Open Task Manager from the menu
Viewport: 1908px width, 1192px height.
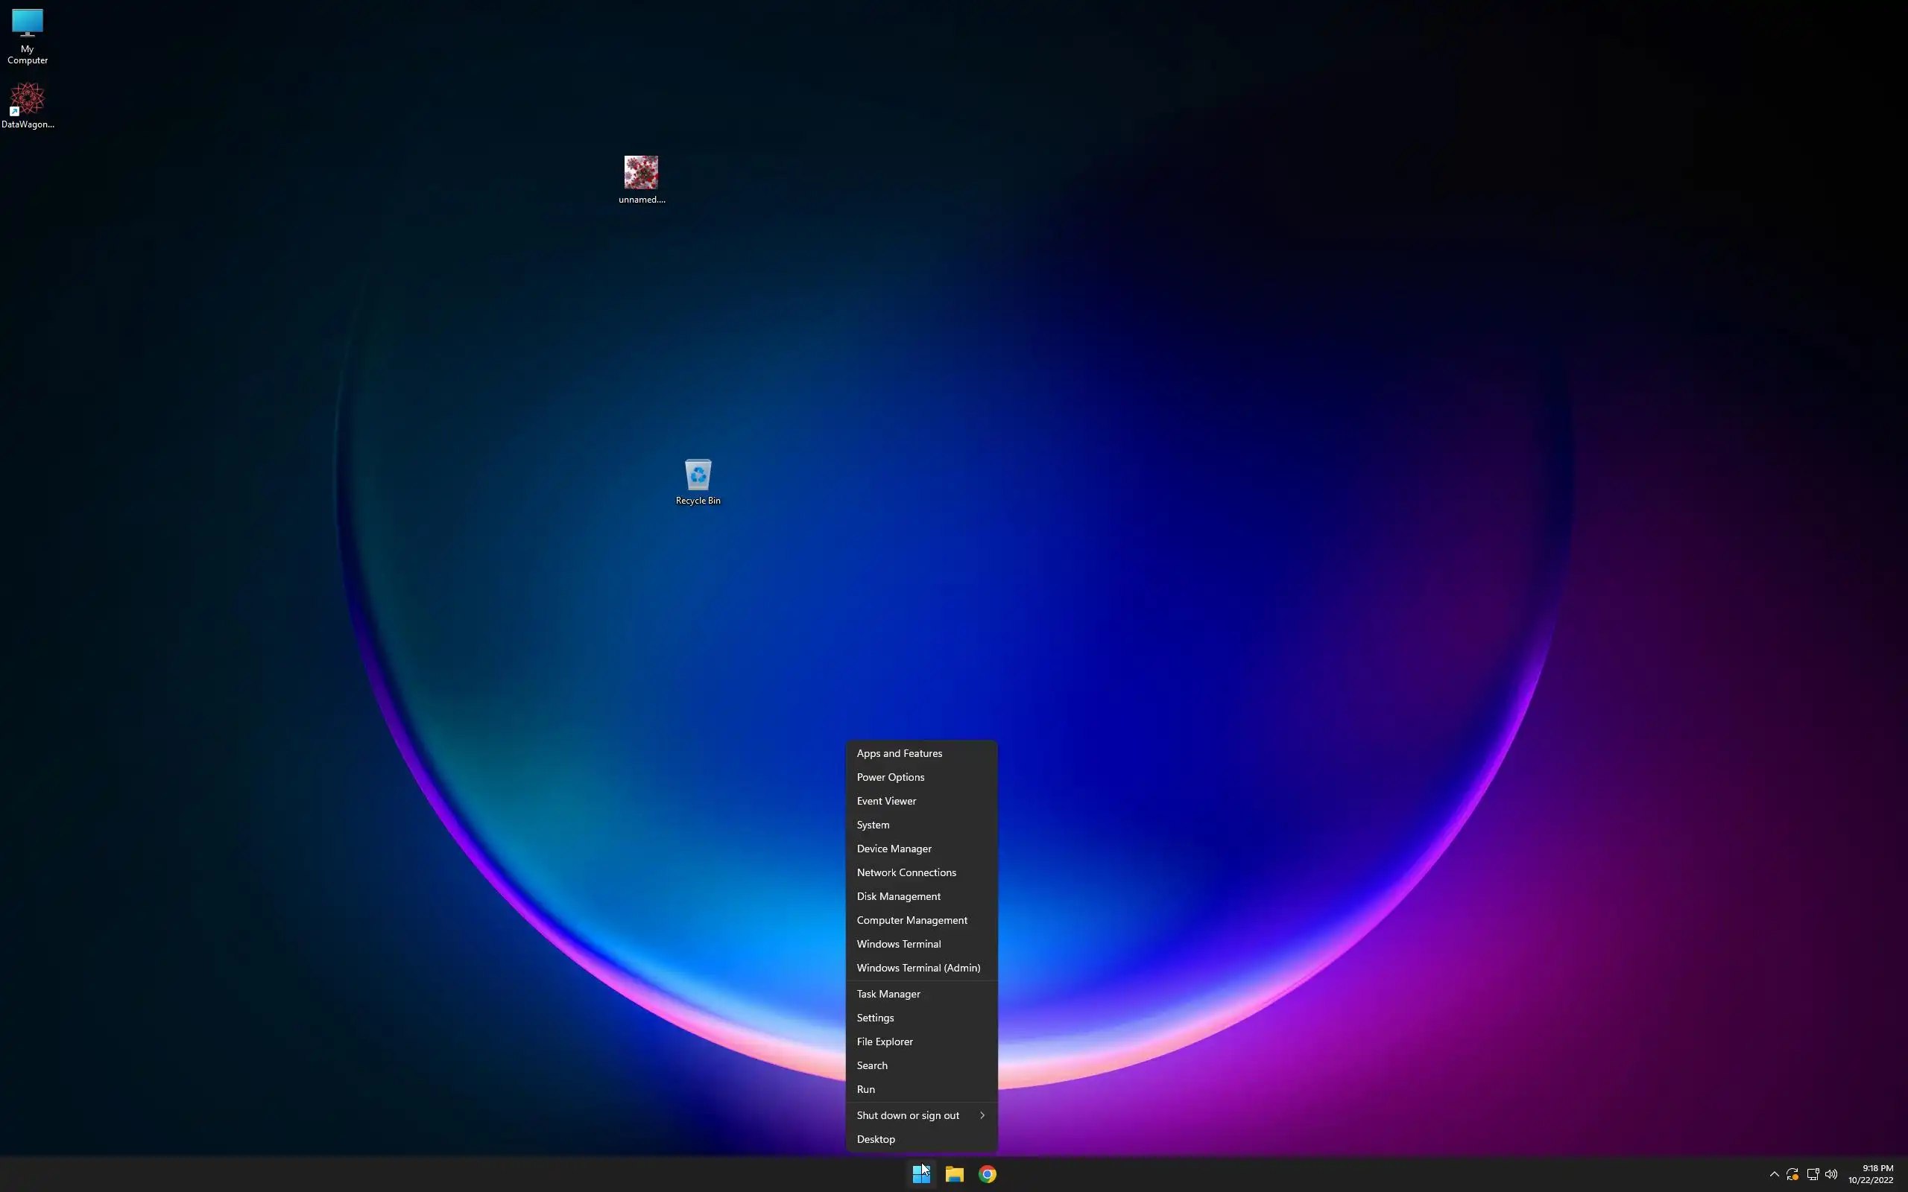tap(888, 993)
